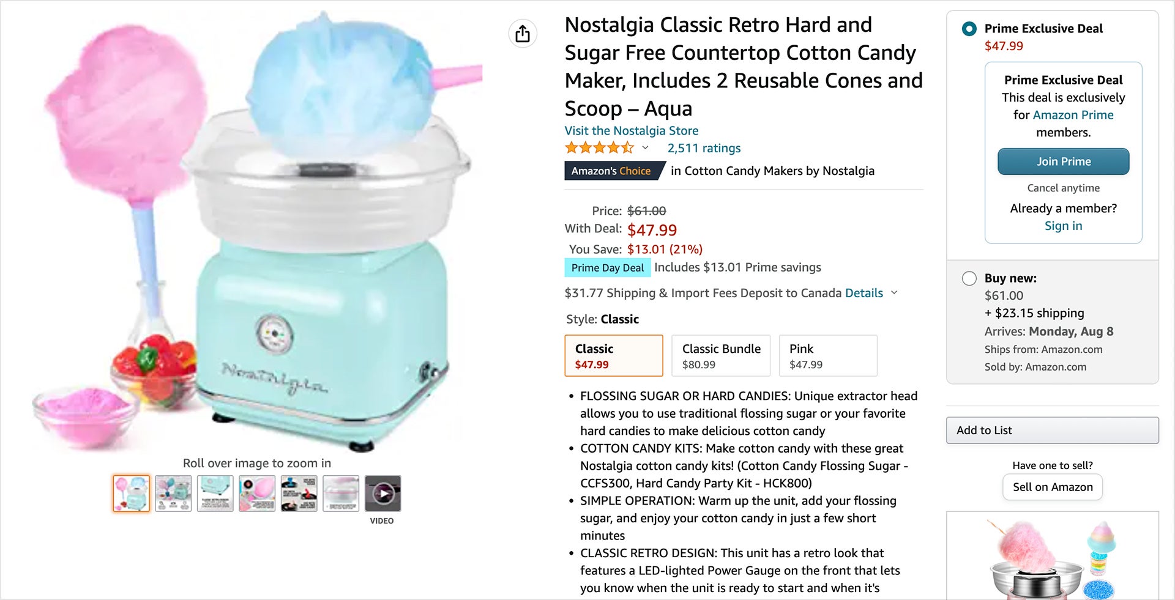Click the Join Prime button
This screenshot has width=1175, height=600.
1063,161
